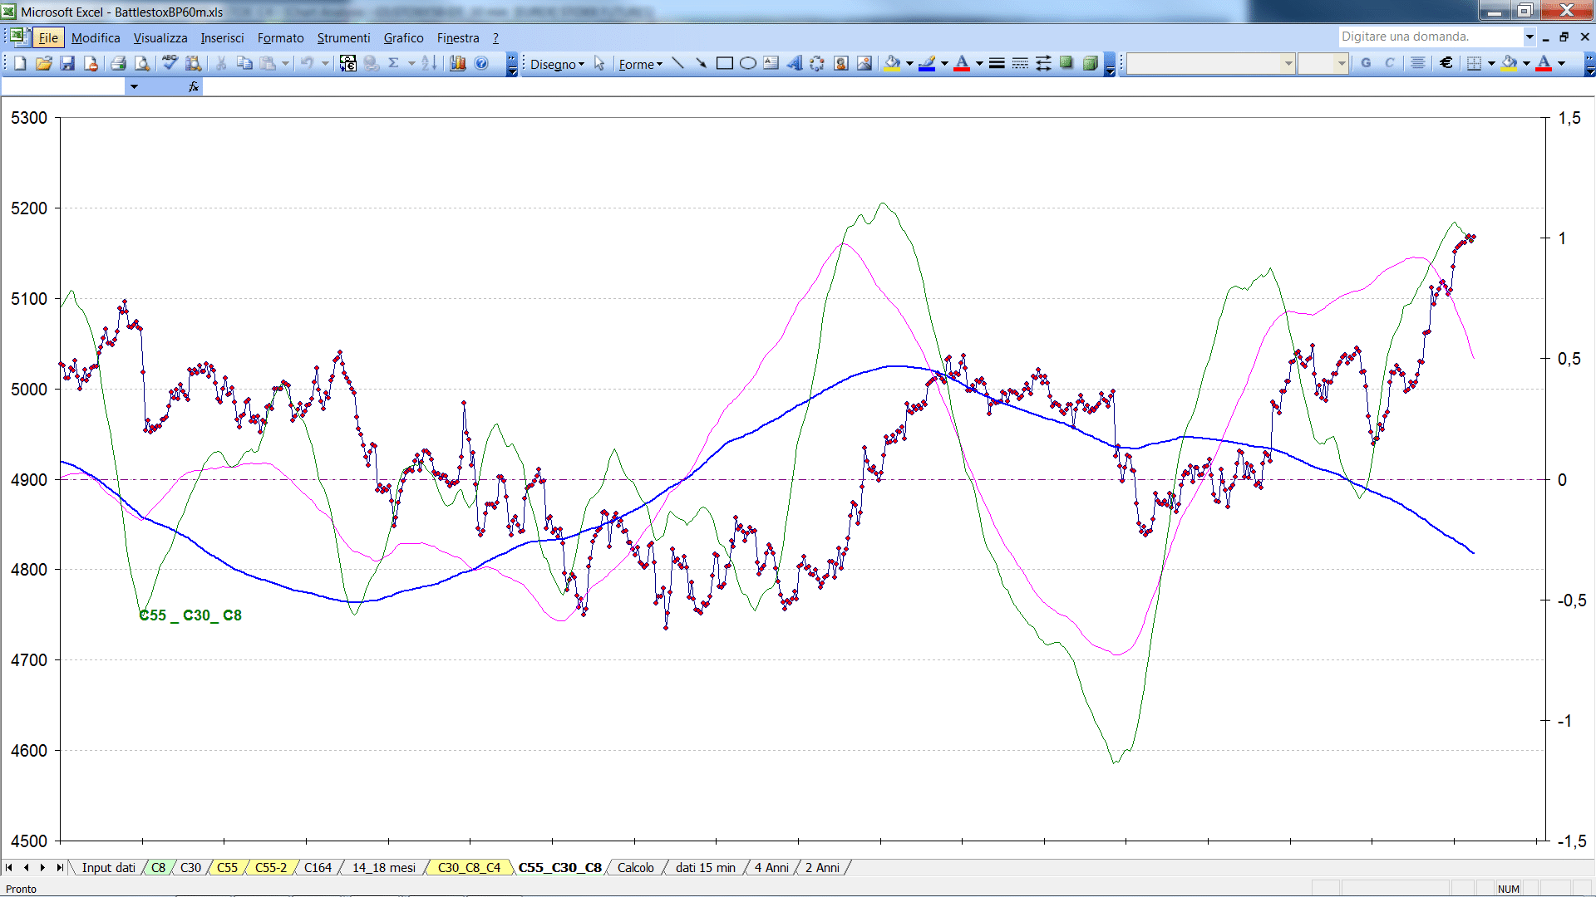
Task: Save the workbook with the floppy disk icon
Action: (x=67, y=63)
